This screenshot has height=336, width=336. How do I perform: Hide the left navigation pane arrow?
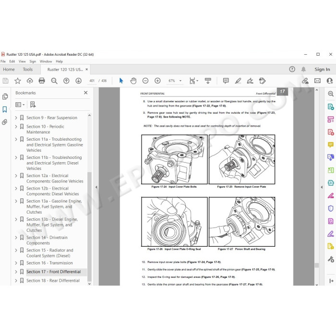(x=96, y=187)
